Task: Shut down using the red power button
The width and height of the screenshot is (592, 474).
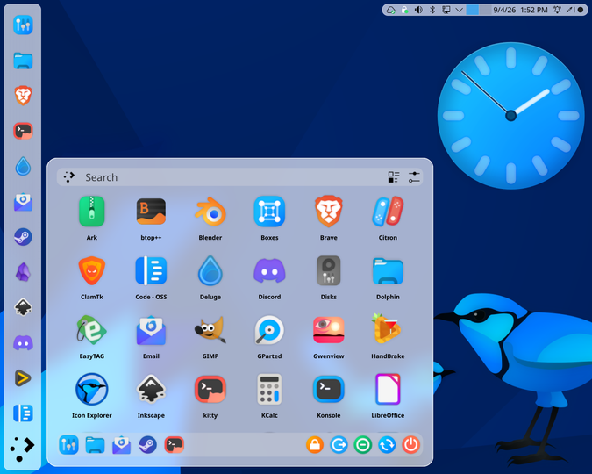Action: [411, 445]
